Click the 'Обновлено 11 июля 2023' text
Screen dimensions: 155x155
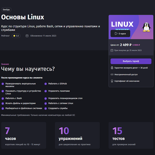(43, 36)
